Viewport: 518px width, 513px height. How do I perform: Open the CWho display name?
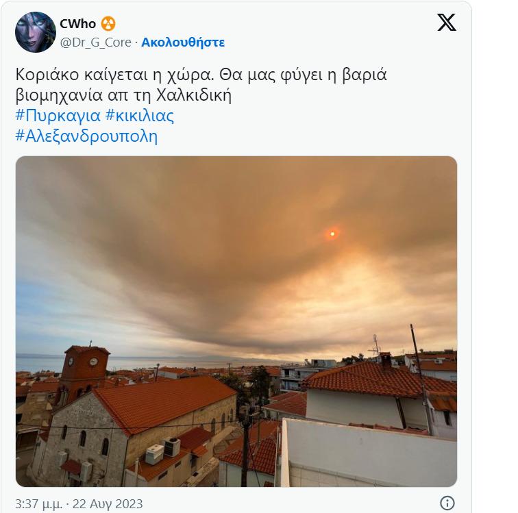77,24
